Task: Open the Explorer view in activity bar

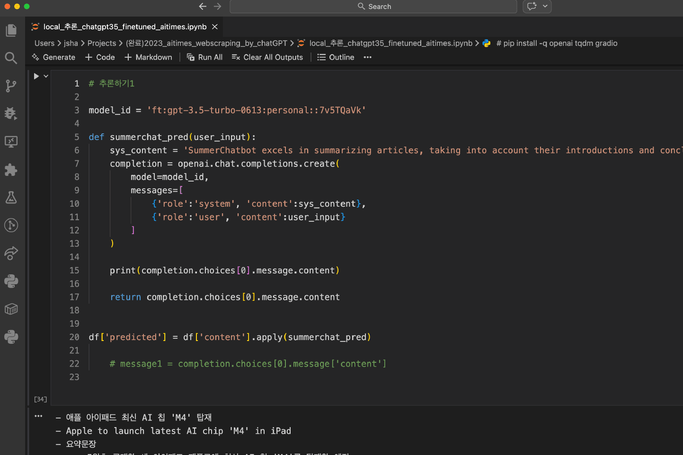Action: pos(11,30)
